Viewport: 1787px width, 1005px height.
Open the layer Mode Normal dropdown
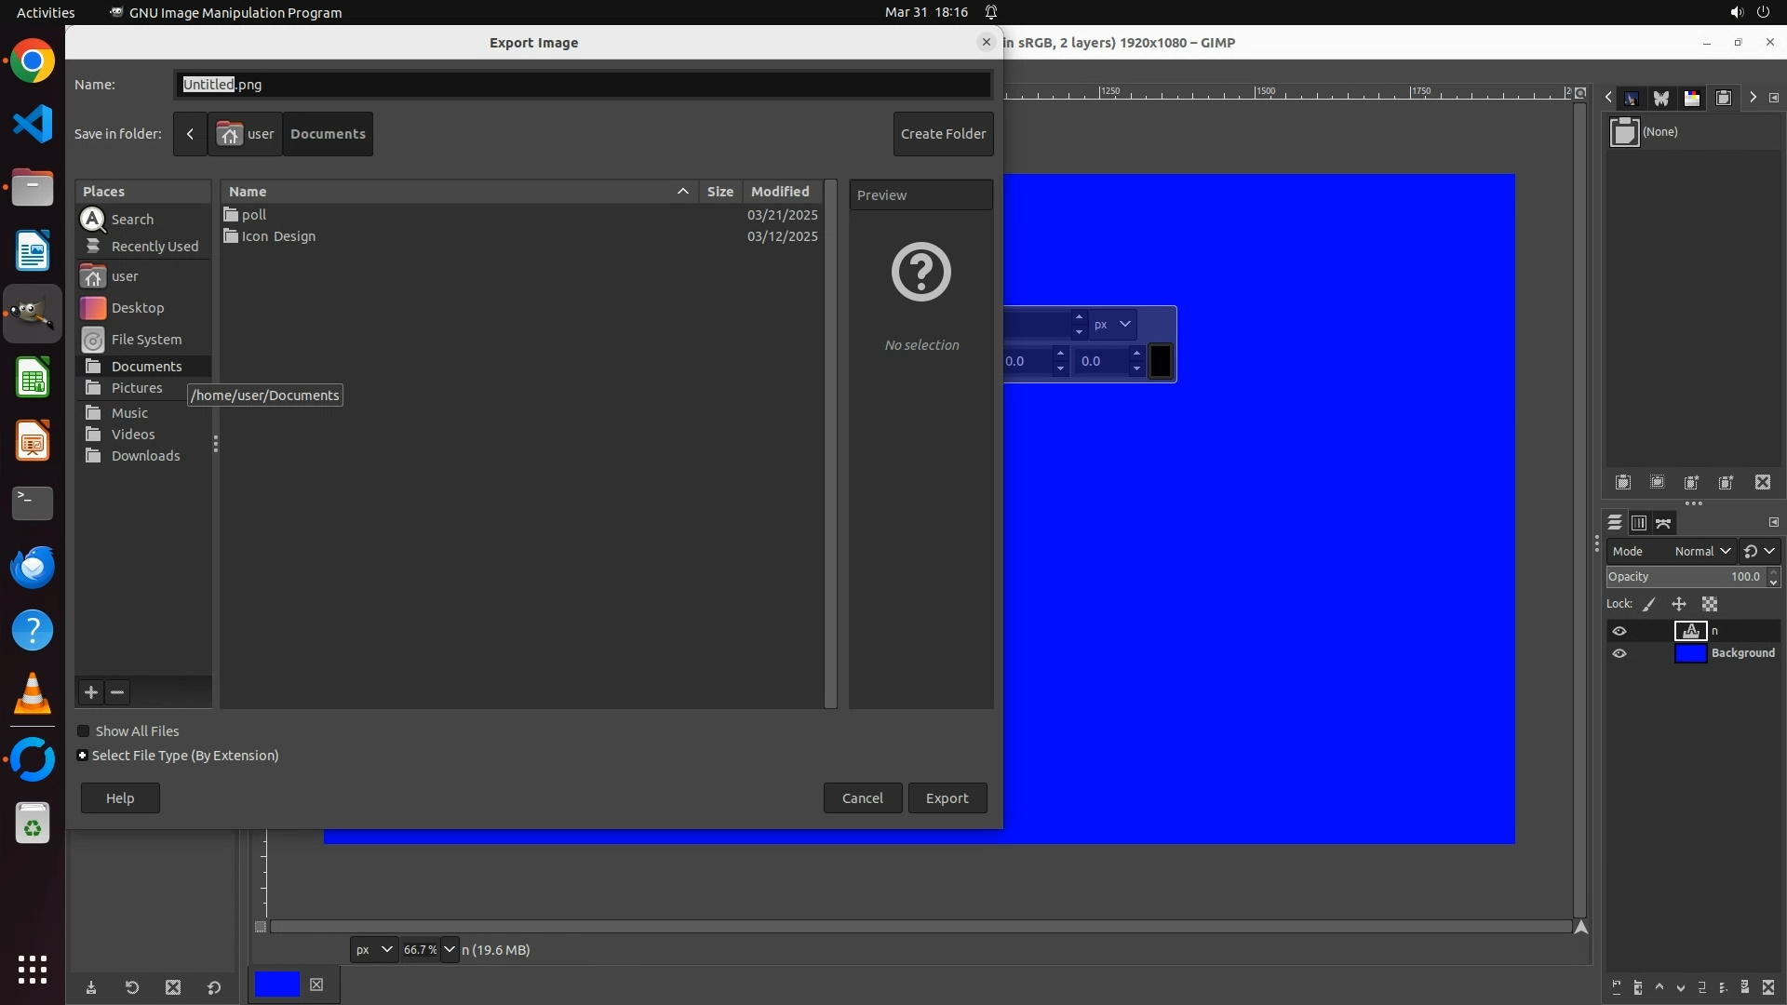[1702, 551]
